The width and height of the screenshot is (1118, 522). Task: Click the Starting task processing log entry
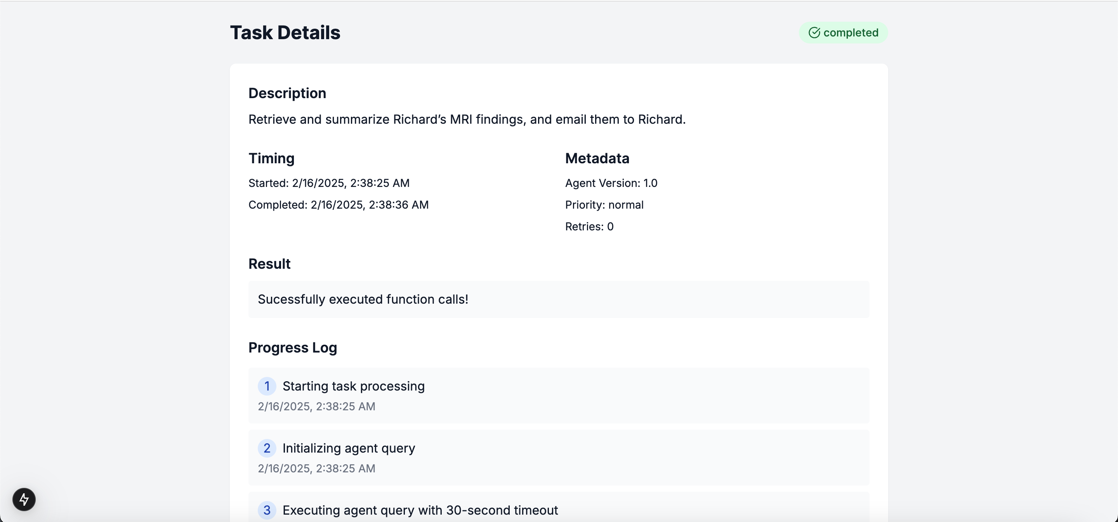pyautogui.click(x=353, y=386)
